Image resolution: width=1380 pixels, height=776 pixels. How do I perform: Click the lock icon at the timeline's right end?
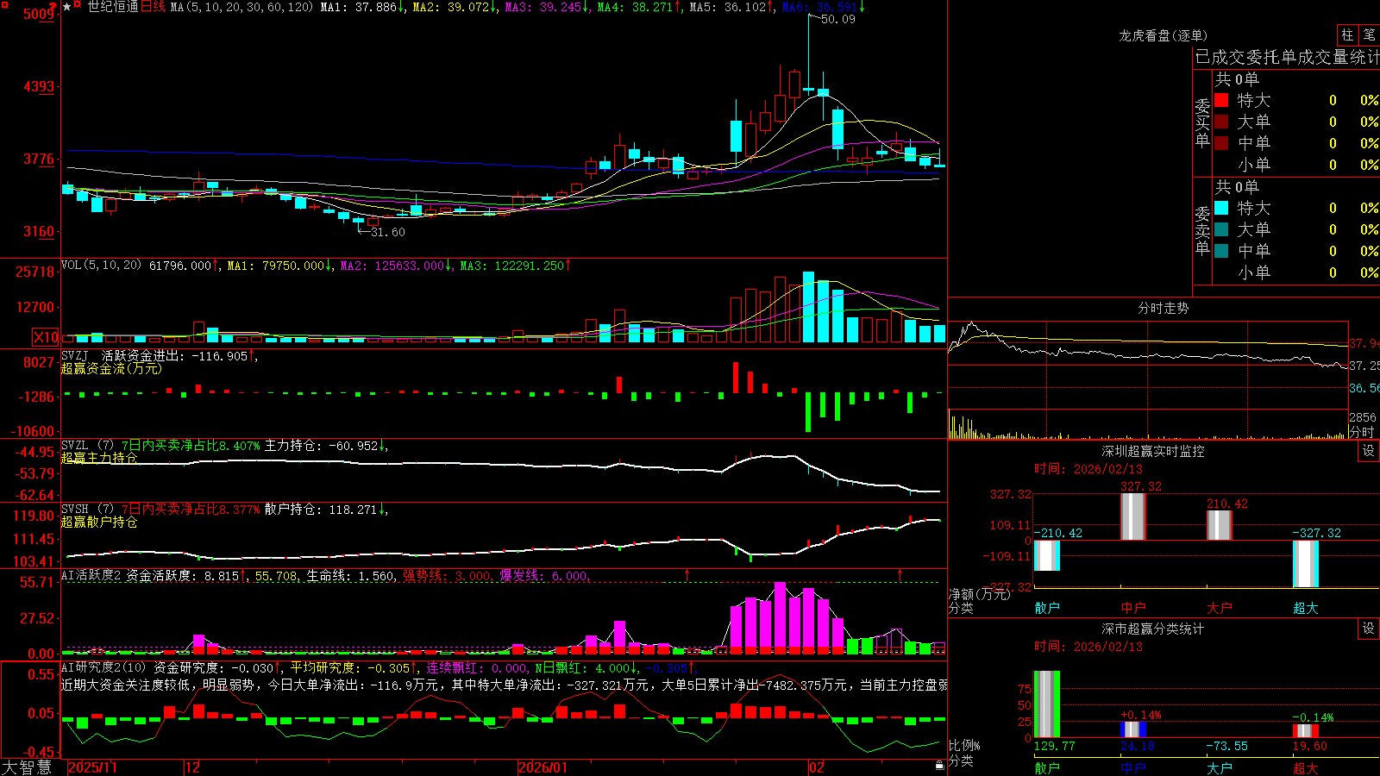pos(939,766)
